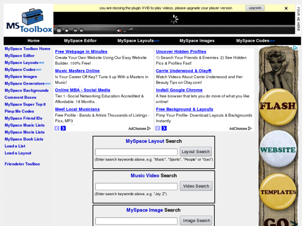The image size is (302, 226).
Task: Click the MS Toolbox logo
Action: point(29,20)
